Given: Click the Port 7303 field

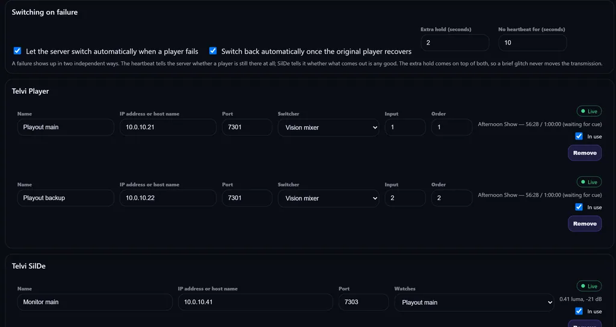Looking at the screenshot, I should tap(363, 302).
